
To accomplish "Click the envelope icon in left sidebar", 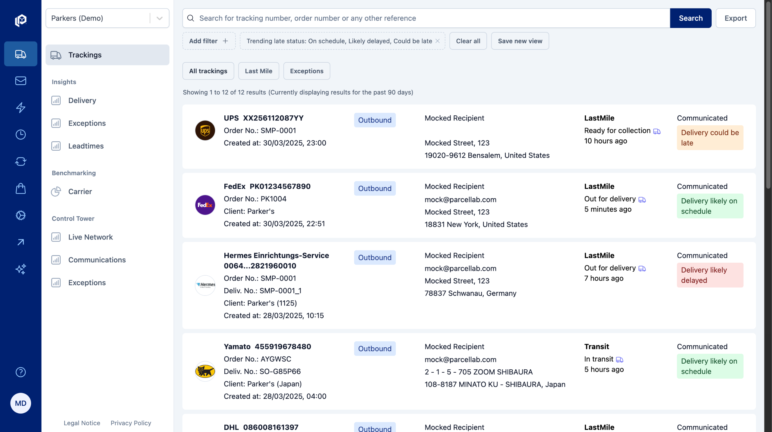I will (x=21, y=81).
